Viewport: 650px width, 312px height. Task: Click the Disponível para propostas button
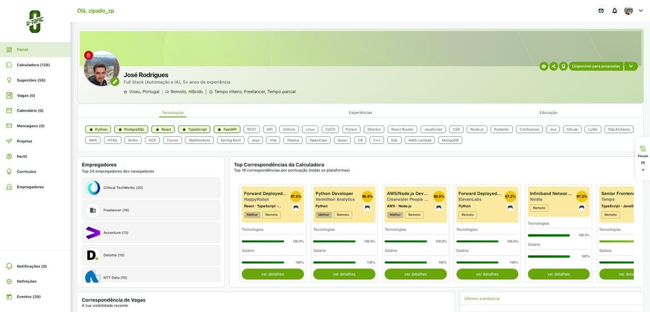[596, 66]
